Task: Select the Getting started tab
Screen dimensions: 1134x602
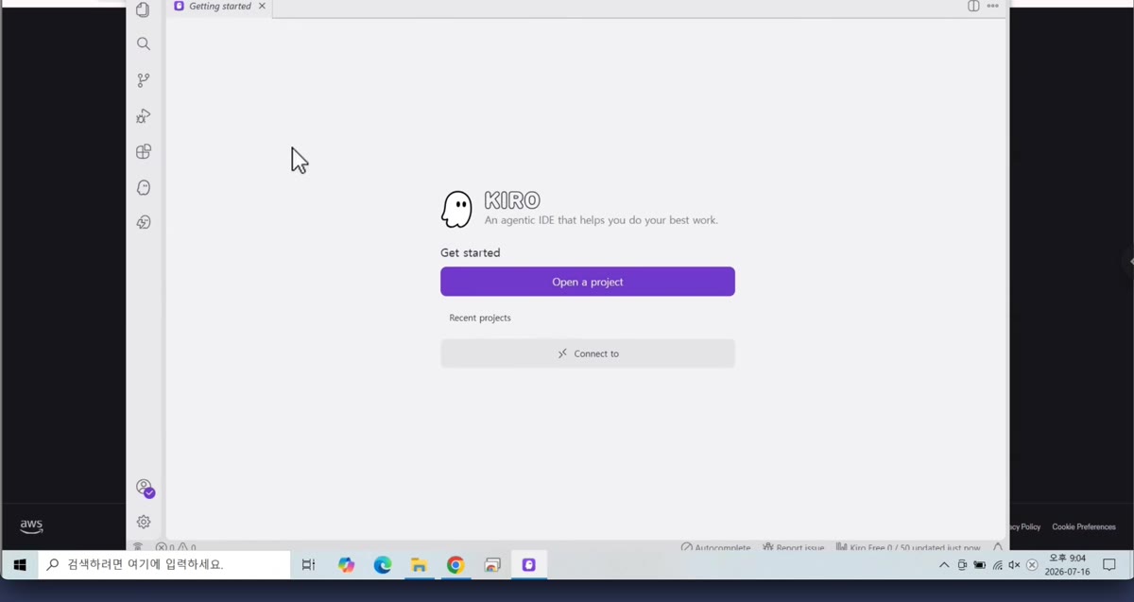Action: point(220,7)
